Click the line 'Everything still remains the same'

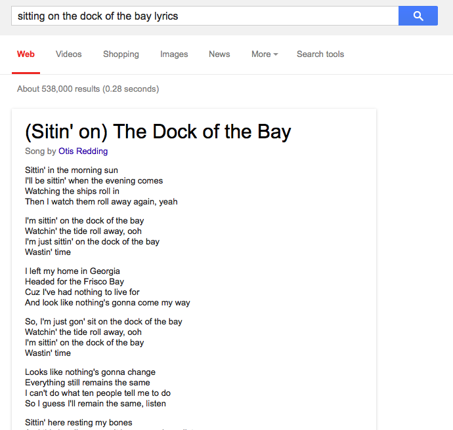pos(87,383)
